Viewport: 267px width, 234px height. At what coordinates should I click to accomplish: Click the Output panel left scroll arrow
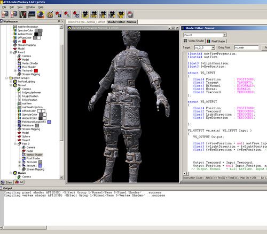click(2, 228)
